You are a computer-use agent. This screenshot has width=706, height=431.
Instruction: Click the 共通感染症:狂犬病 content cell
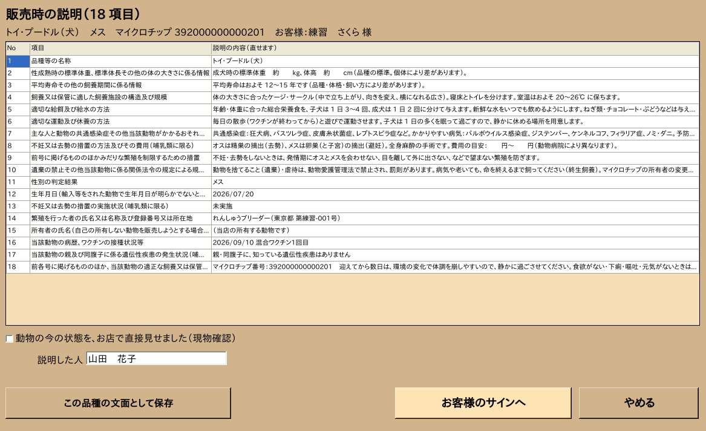pos(455,134)
